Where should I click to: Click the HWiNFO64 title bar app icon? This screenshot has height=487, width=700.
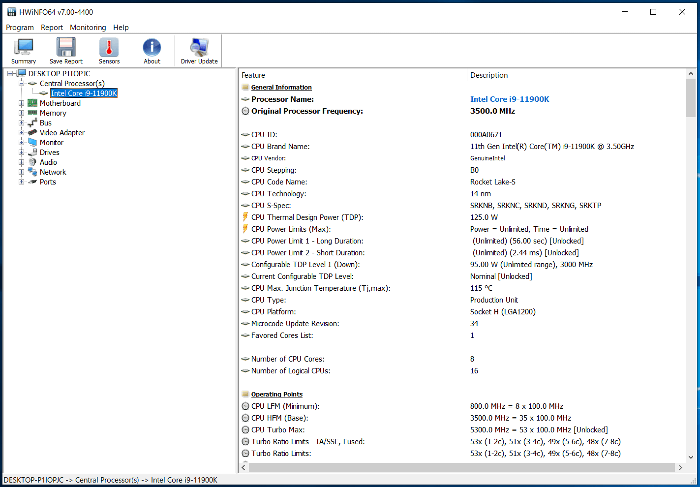pos(12,12)
